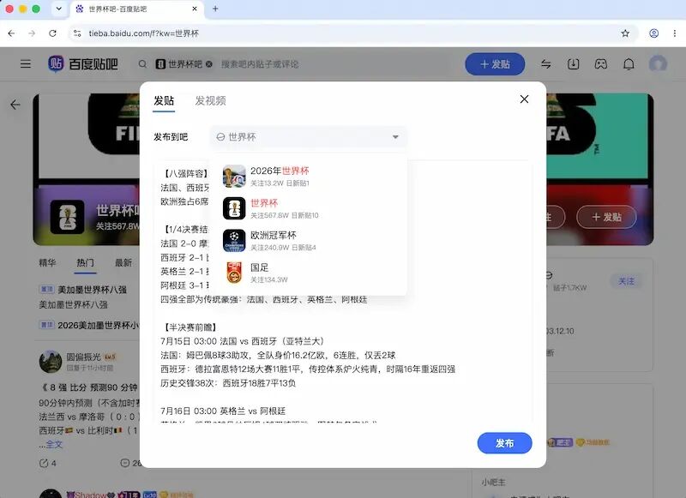The image size is (686, 498).
Task: Click the browser back arrow
Action: (11, 33)
